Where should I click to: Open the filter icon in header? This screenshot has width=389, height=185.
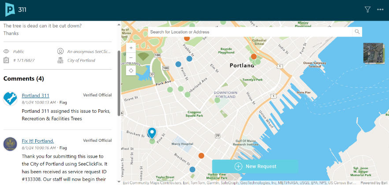point(367,10)
